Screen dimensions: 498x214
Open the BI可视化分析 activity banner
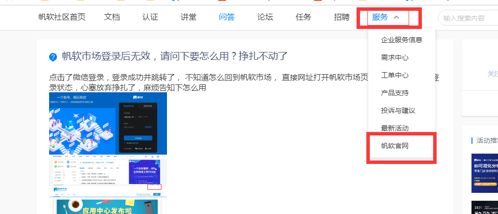click(485, 173)
